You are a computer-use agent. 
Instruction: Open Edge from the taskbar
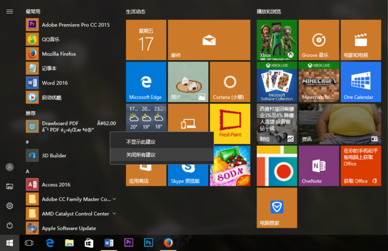coord(50,243)
